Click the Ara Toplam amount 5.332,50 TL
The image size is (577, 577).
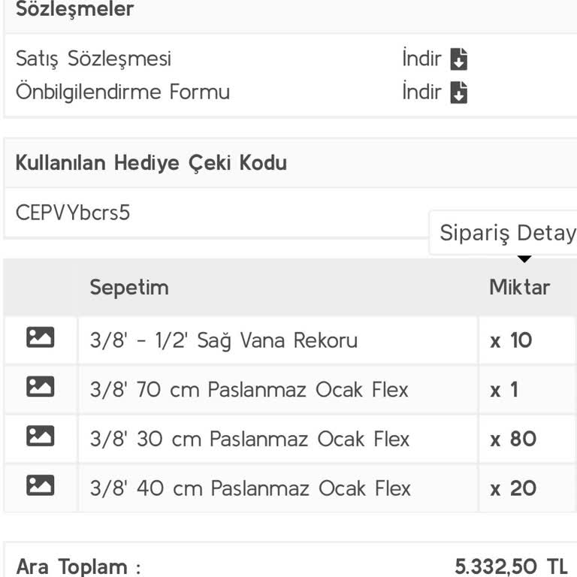511,566
